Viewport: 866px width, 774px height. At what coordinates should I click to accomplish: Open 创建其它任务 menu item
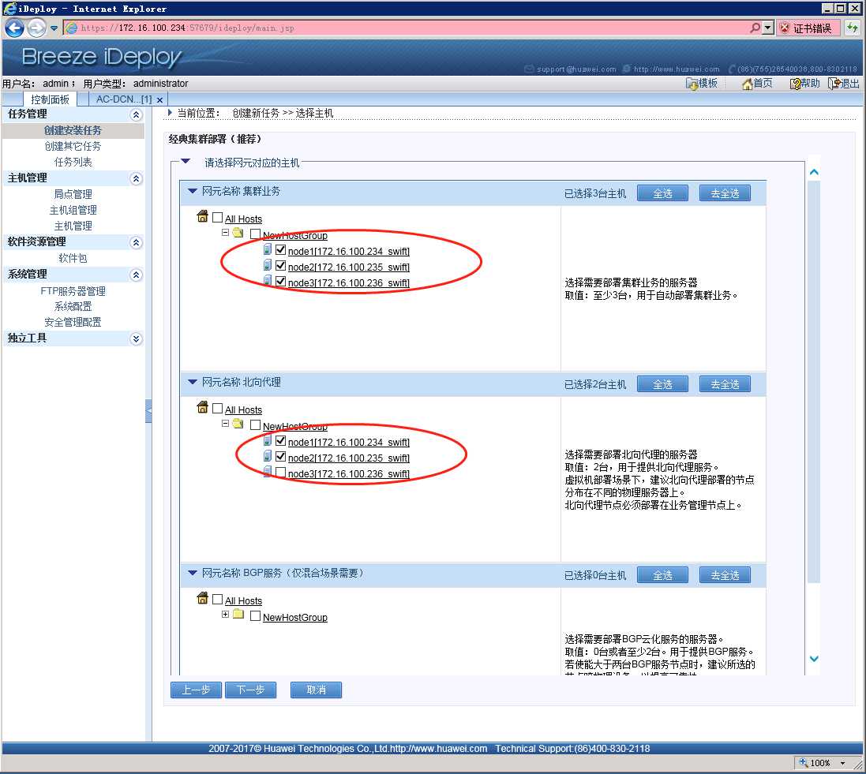(x=73, y=146)
